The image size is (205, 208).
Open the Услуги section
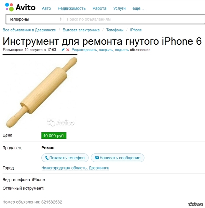pyautogui.click(x=119, y=9)
